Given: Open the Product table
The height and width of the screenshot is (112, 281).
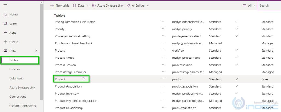Looking at the screenshot, I should point(60,79).
